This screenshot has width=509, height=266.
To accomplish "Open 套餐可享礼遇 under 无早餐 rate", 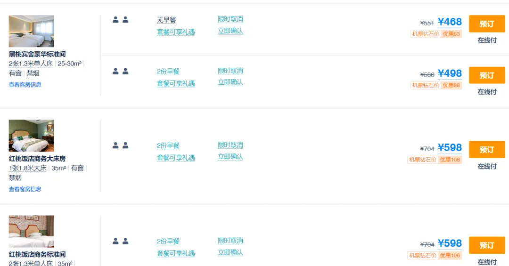I will (x=176, y=32).
